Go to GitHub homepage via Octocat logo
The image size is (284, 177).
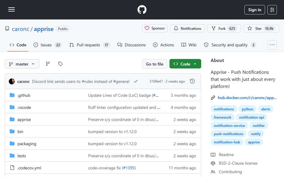142,9
